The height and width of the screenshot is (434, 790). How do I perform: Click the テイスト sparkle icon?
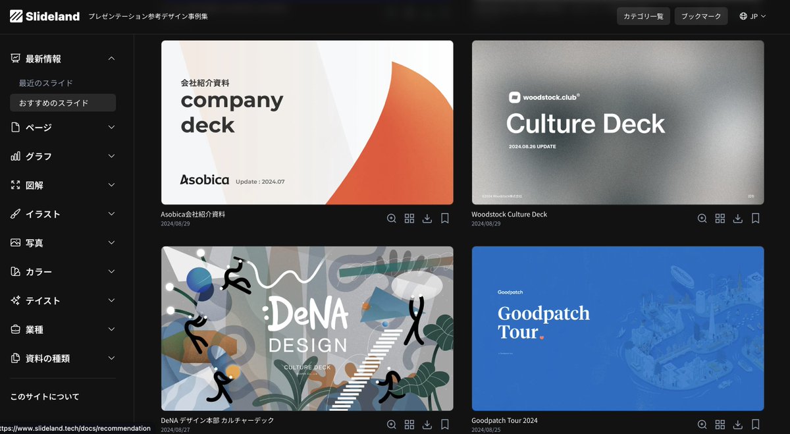click(16, 300)
